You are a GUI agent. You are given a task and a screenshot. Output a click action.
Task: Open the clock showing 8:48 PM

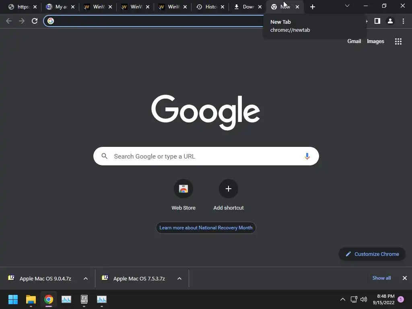tap(383, 299)
